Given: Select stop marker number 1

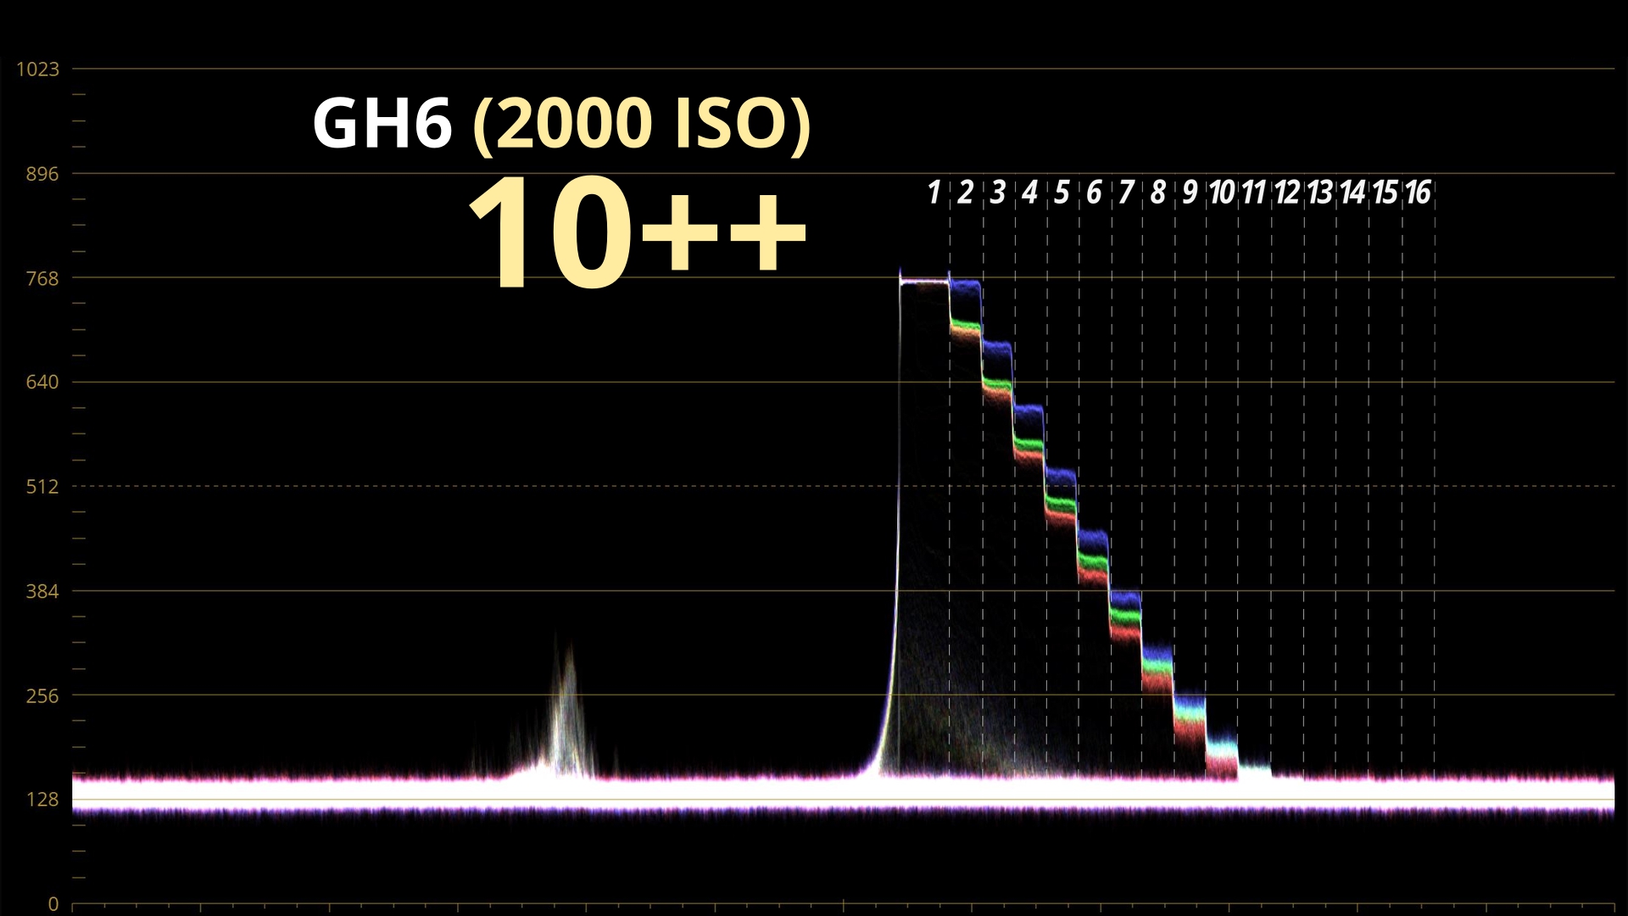Looking at the screenshot, I should tap(934, 193).
